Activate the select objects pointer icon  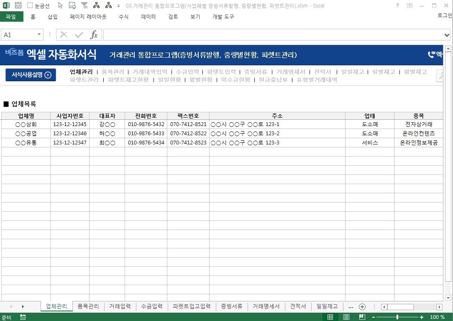click(60, 5)
